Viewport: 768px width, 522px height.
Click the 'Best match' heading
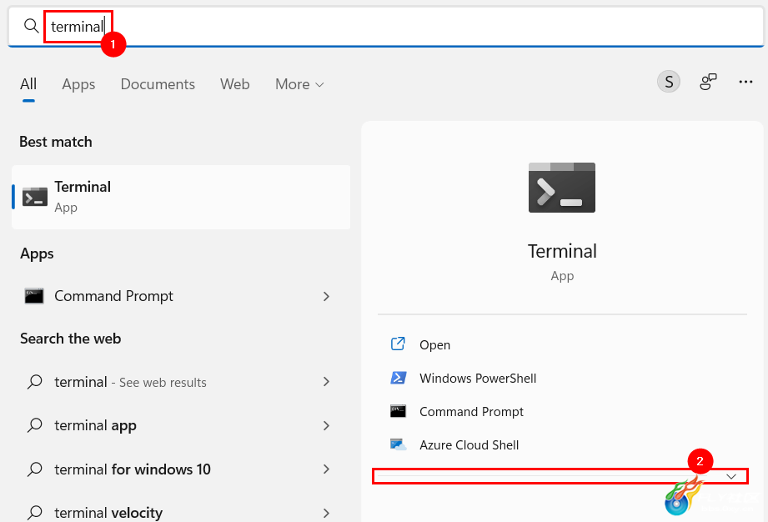click(56, 142)
